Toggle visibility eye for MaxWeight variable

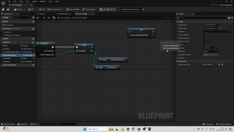[34, 58]
